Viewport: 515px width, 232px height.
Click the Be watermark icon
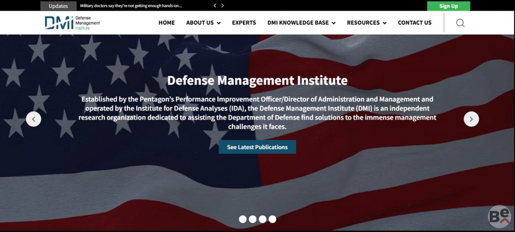tap(500, 217)
